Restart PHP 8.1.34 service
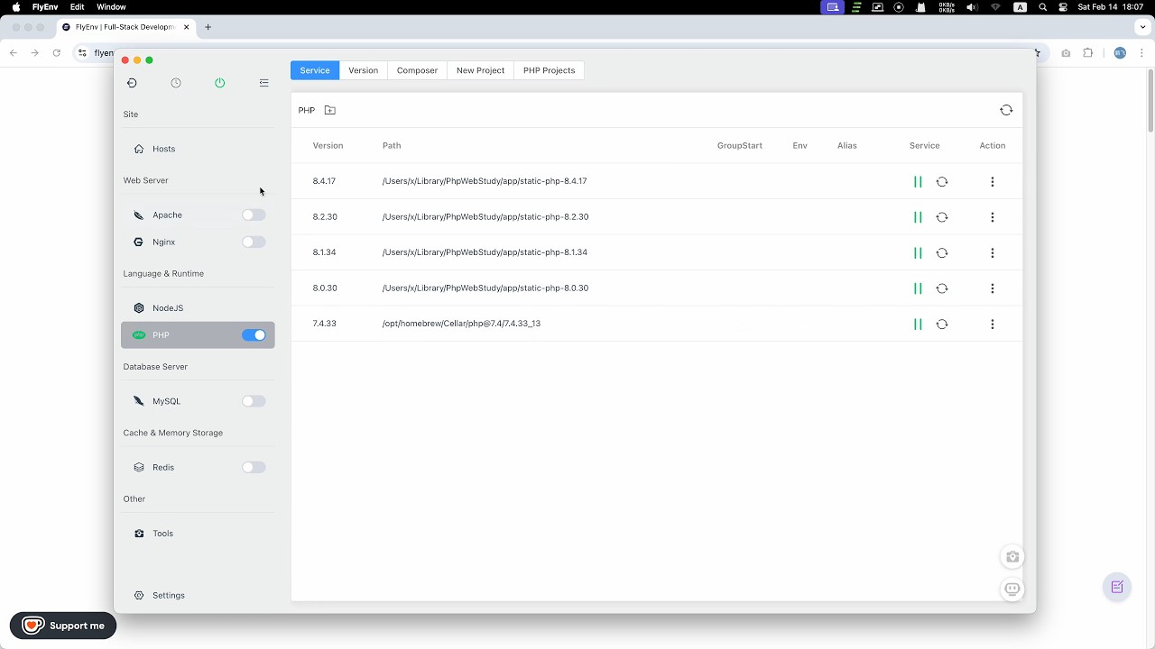 click(942, 252)
